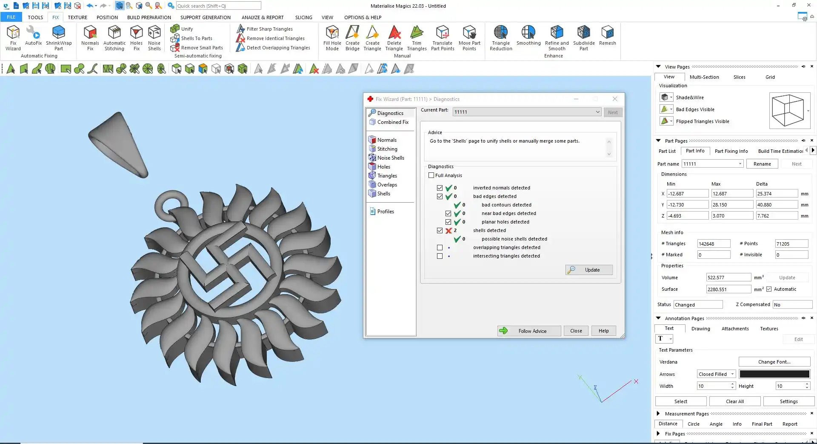Select the Remesh tool
Screen dimensions: 817x444
pos(607,35)
